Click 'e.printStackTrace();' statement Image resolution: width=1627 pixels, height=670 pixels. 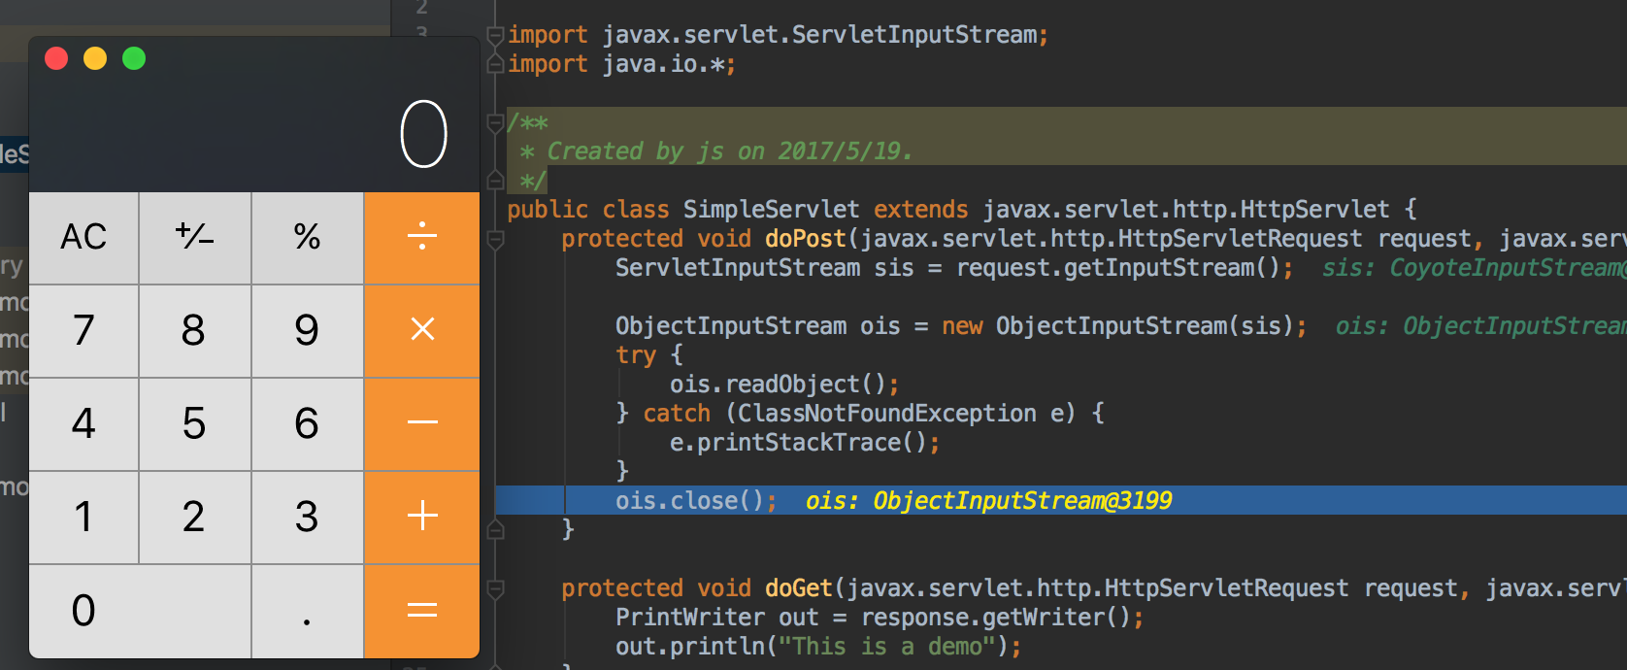click(805, 443)
